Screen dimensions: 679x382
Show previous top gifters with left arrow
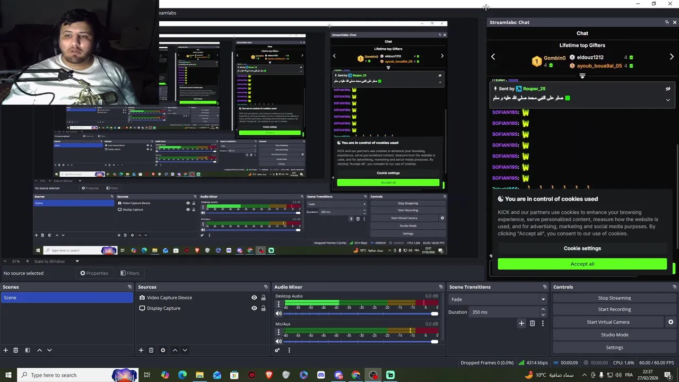493,57
